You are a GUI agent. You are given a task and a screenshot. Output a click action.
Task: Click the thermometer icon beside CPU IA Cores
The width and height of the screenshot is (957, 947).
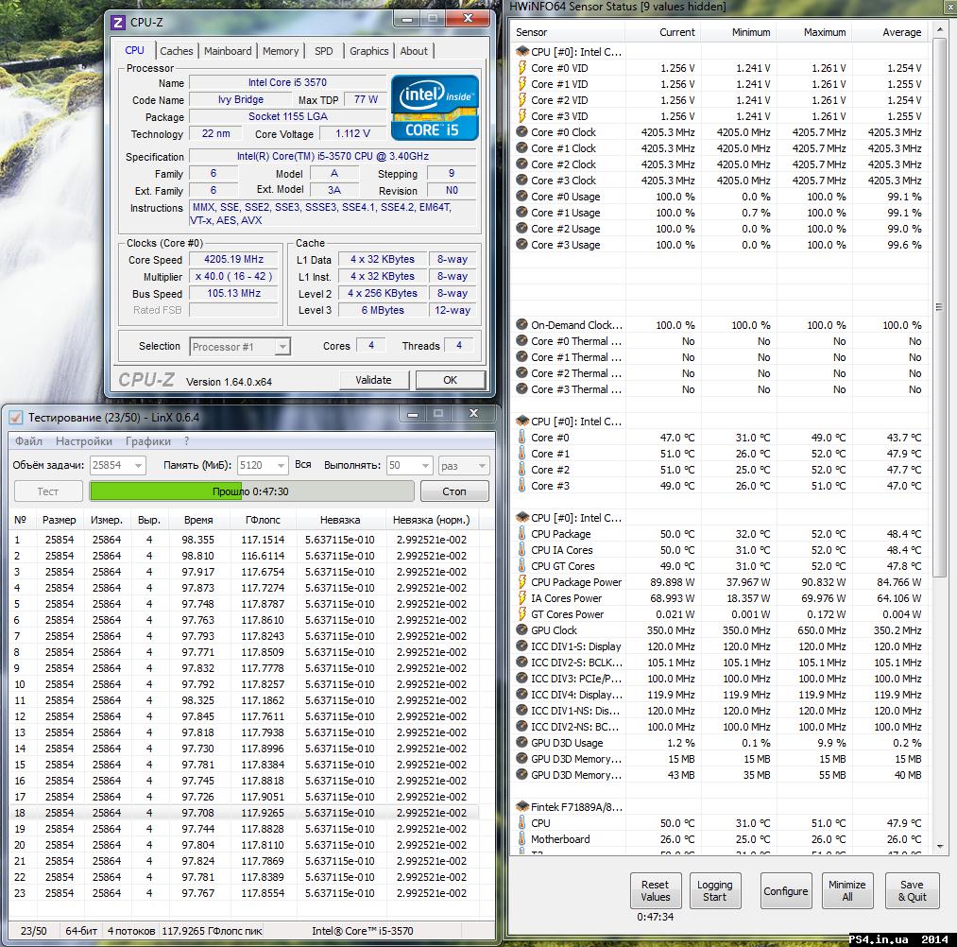coord(521,550)
